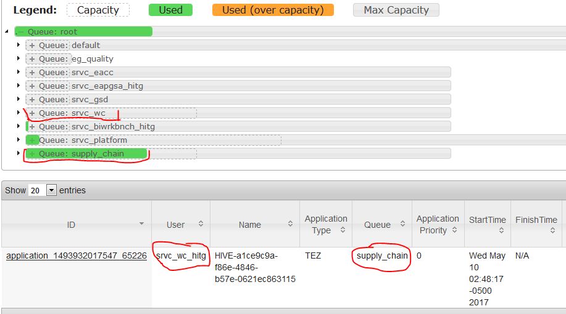566x314 pixels.
Task: Click plus icon on Queue: default
Action: point(32,46)
